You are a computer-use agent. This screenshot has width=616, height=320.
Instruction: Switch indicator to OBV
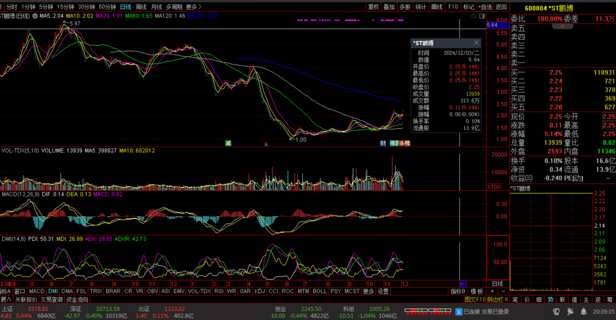coord(152,291)
